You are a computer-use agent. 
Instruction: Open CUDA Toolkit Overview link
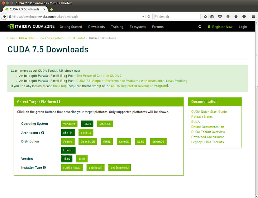[x=208, y=132]
